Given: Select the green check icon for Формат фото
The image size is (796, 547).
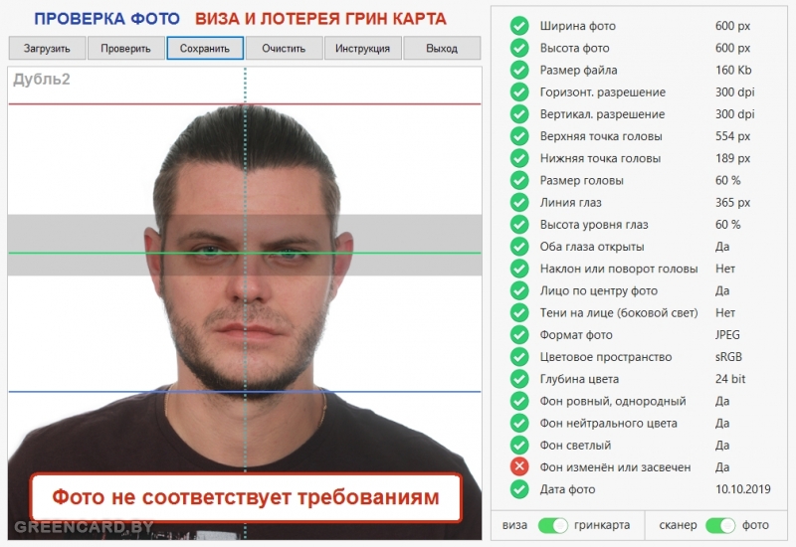Looking at the screenshot, I should (x=519, y=335).
